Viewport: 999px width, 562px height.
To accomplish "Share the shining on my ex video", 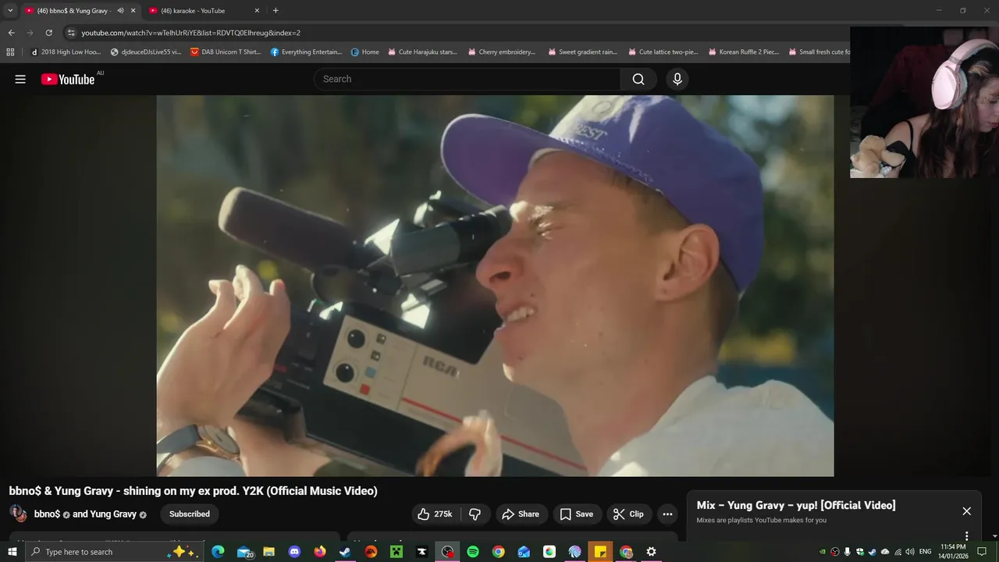I will pos(521,514).
